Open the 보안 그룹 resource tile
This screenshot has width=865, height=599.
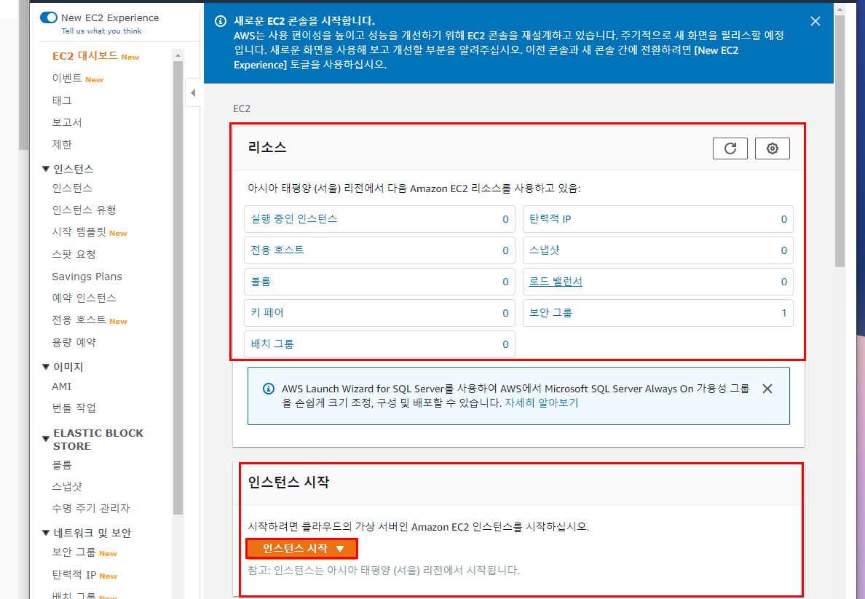658,313
